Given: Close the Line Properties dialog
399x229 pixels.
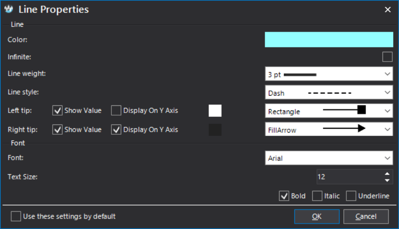Looking at the screenshot, I should coord(388,10).
